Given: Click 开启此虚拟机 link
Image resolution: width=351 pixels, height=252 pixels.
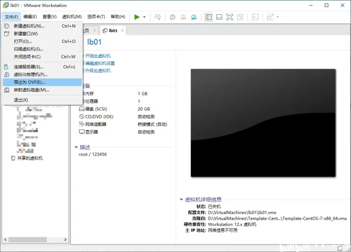Looking at the screenshot, I should point(98,56).
